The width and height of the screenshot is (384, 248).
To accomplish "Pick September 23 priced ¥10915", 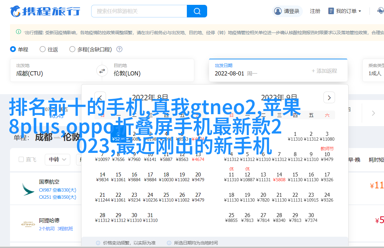I will pos(311,197).
